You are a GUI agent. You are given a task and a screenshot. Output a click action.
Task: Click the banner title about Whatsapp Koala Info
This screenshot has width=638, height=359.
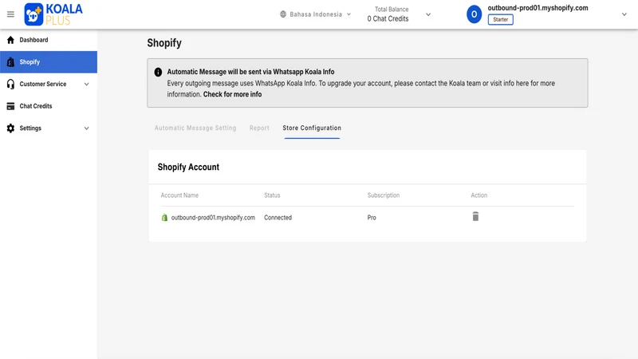[250, 72]
